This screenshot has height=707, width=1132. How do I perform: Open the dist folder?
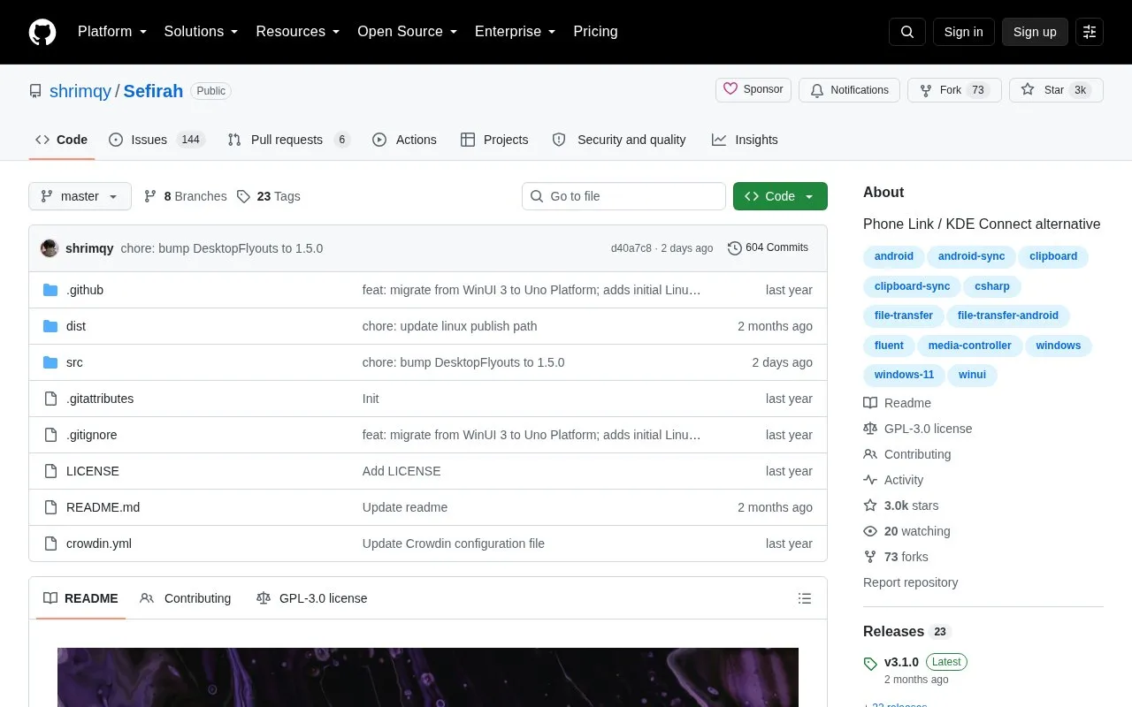76,326
